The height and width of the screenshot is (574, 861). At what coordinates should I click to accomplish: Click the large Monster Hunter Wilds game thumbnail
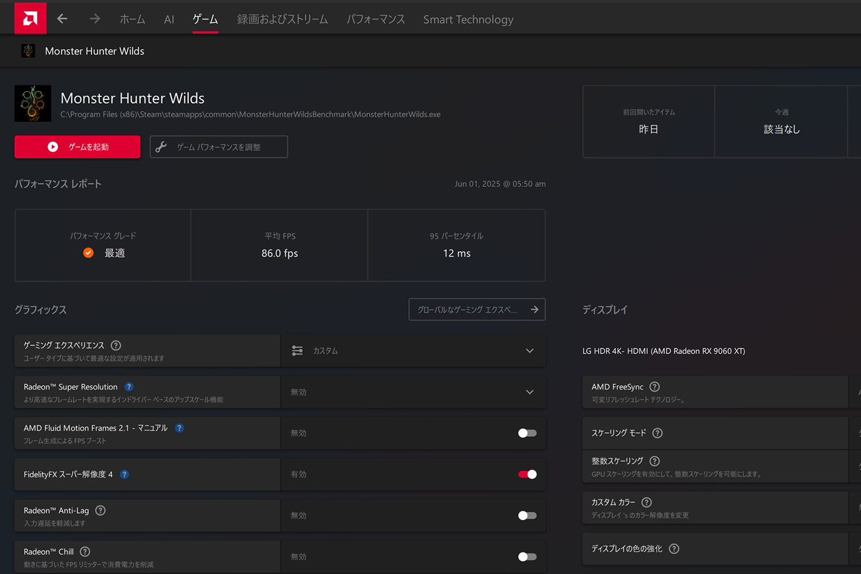pos(33,103)
